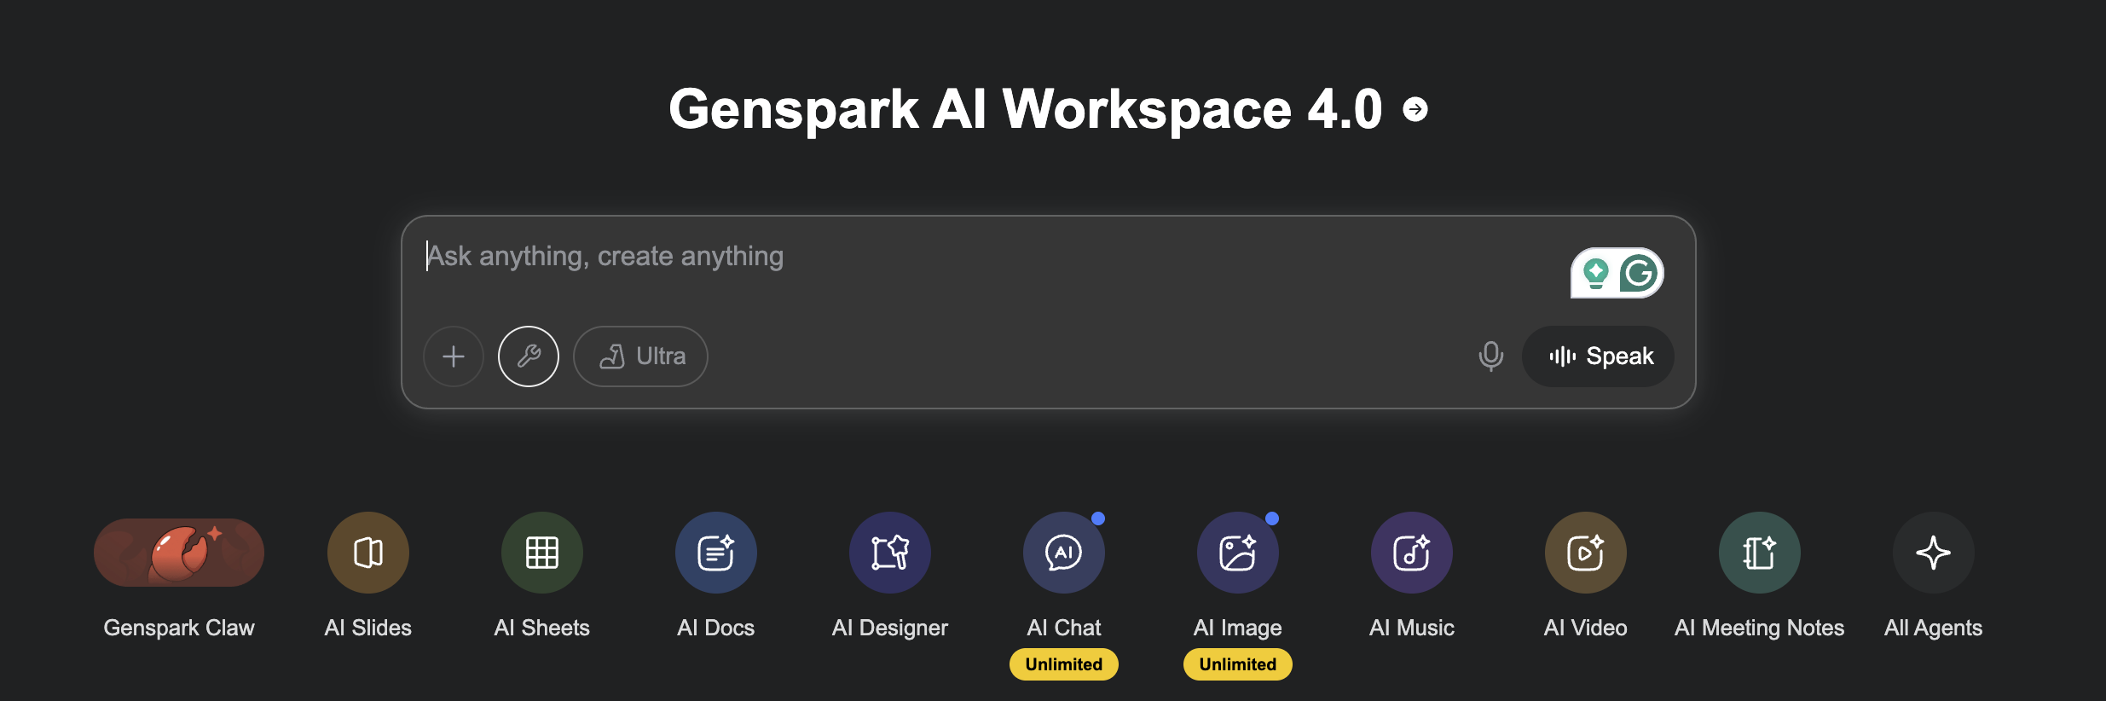Screen dimensions: 2106x701
Task: Toggle the tools wrench button
Action: pyautogui.click(x=529, y=356)
